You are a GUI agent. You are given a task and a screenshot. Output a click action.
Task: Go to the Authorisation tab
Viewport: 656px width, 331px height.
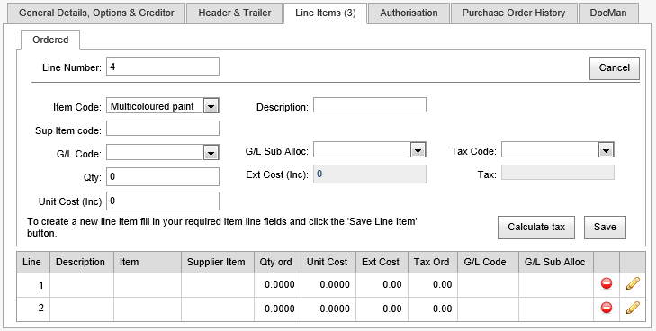click(x=409, y=13)
